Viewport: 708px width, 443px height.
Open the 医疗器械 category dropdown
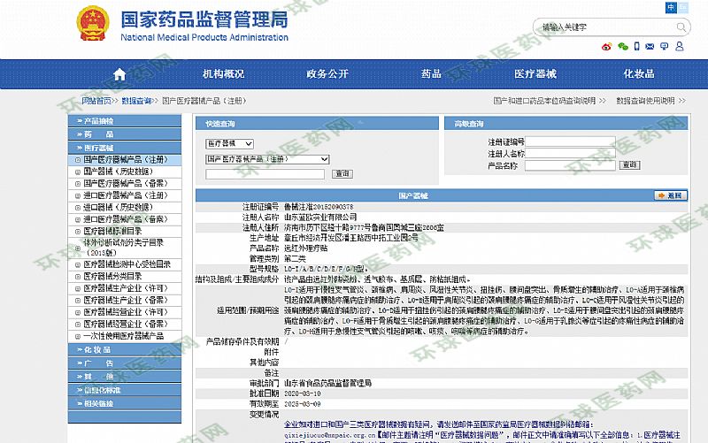(x=230, y=143)
